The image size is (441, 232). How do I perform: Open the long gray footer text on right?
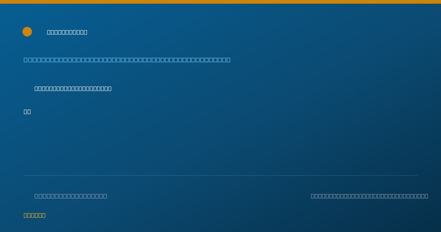pyautogui.click(x=370, y=196)
